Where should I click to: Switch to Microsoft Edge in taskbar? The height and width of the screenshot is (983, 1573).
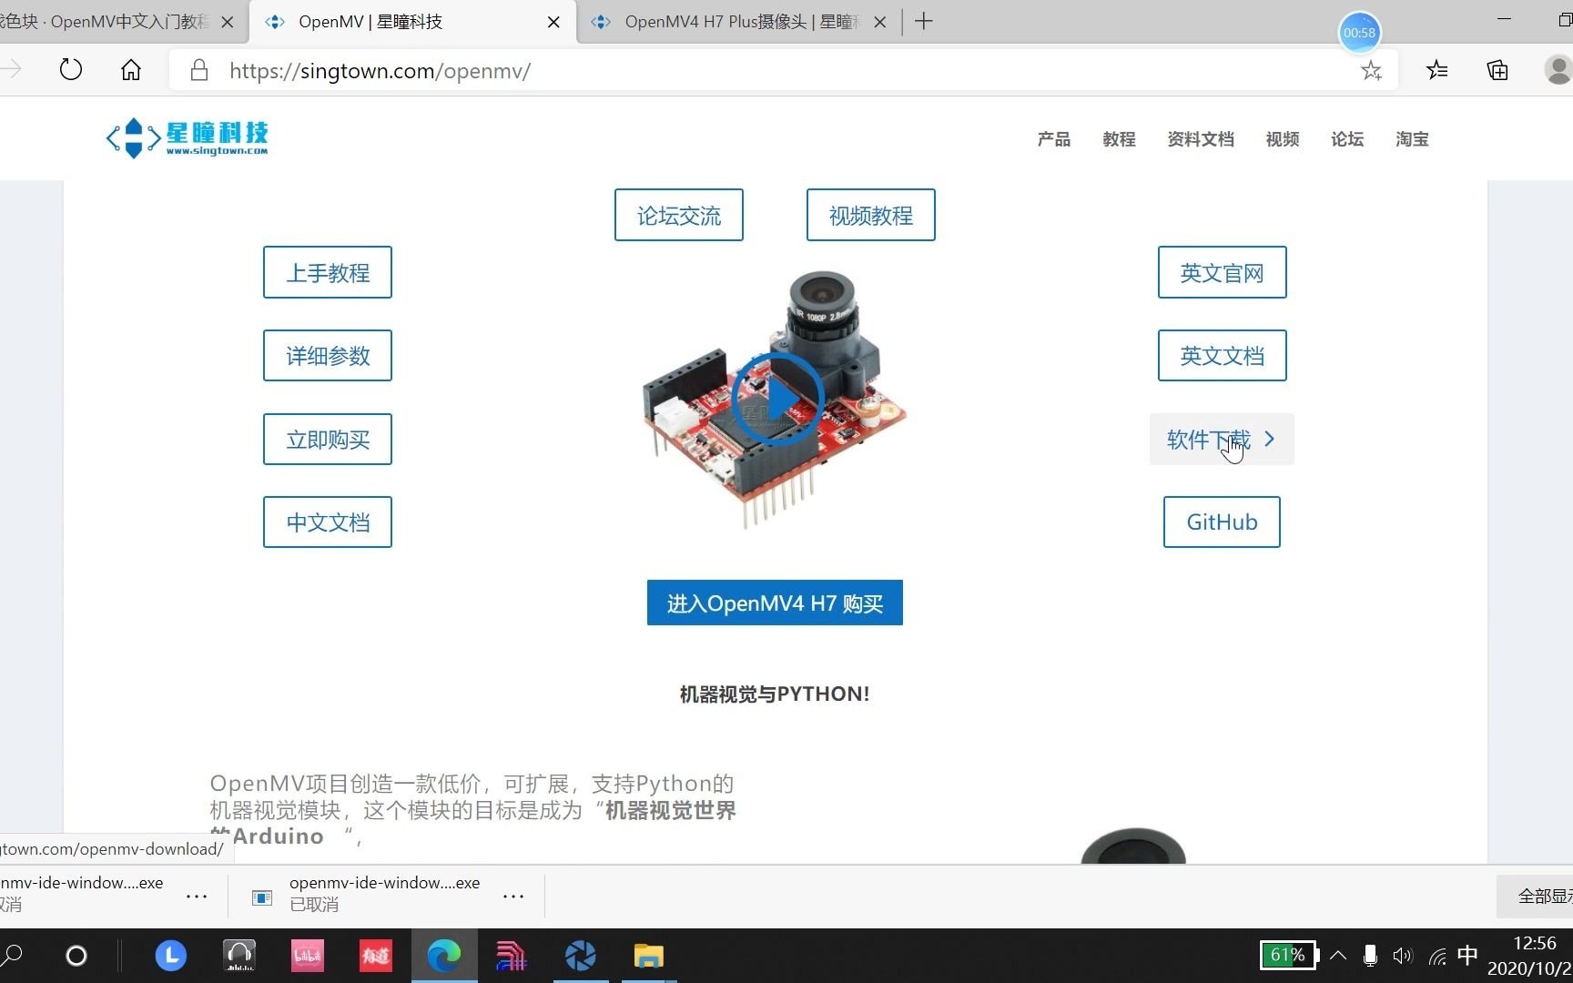point(444,956)
